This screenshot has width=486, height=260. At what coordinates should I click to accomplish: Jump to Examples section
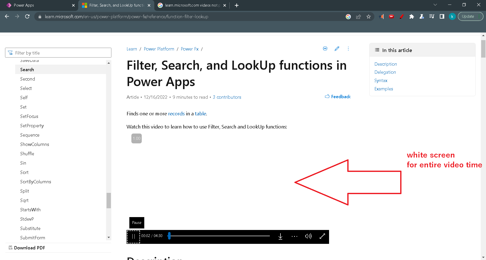pyautogui.click(x=384, y=89)
